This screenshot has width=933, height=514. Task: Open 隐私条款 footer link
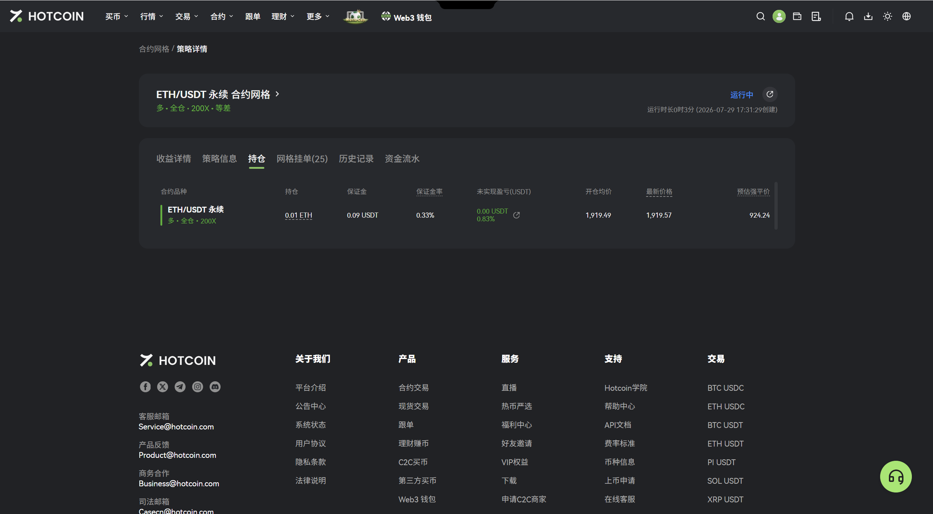coord(311,462)
